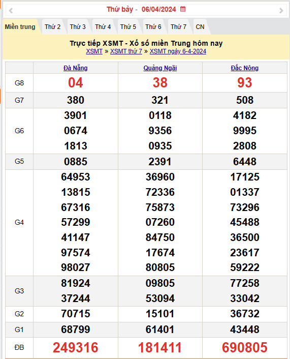Switch to the Thứ 6 tab
290x359 pixels.
(153, 27)
